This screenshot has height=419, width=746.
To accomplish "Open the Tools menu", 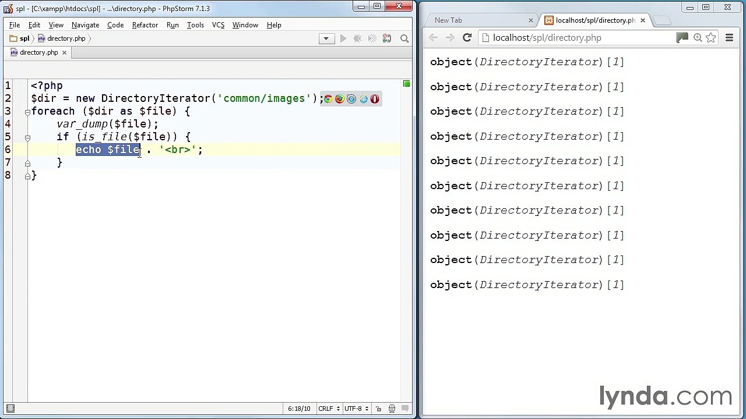I will click(x=195, y=25).
